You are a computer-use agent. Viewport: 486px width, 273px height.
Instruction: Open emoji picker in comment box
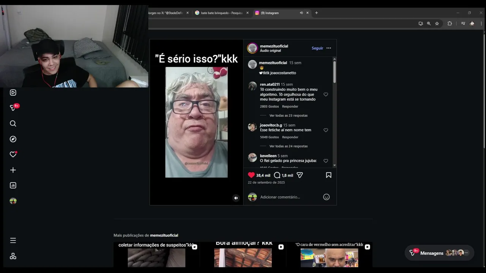[x=326, y=197]
